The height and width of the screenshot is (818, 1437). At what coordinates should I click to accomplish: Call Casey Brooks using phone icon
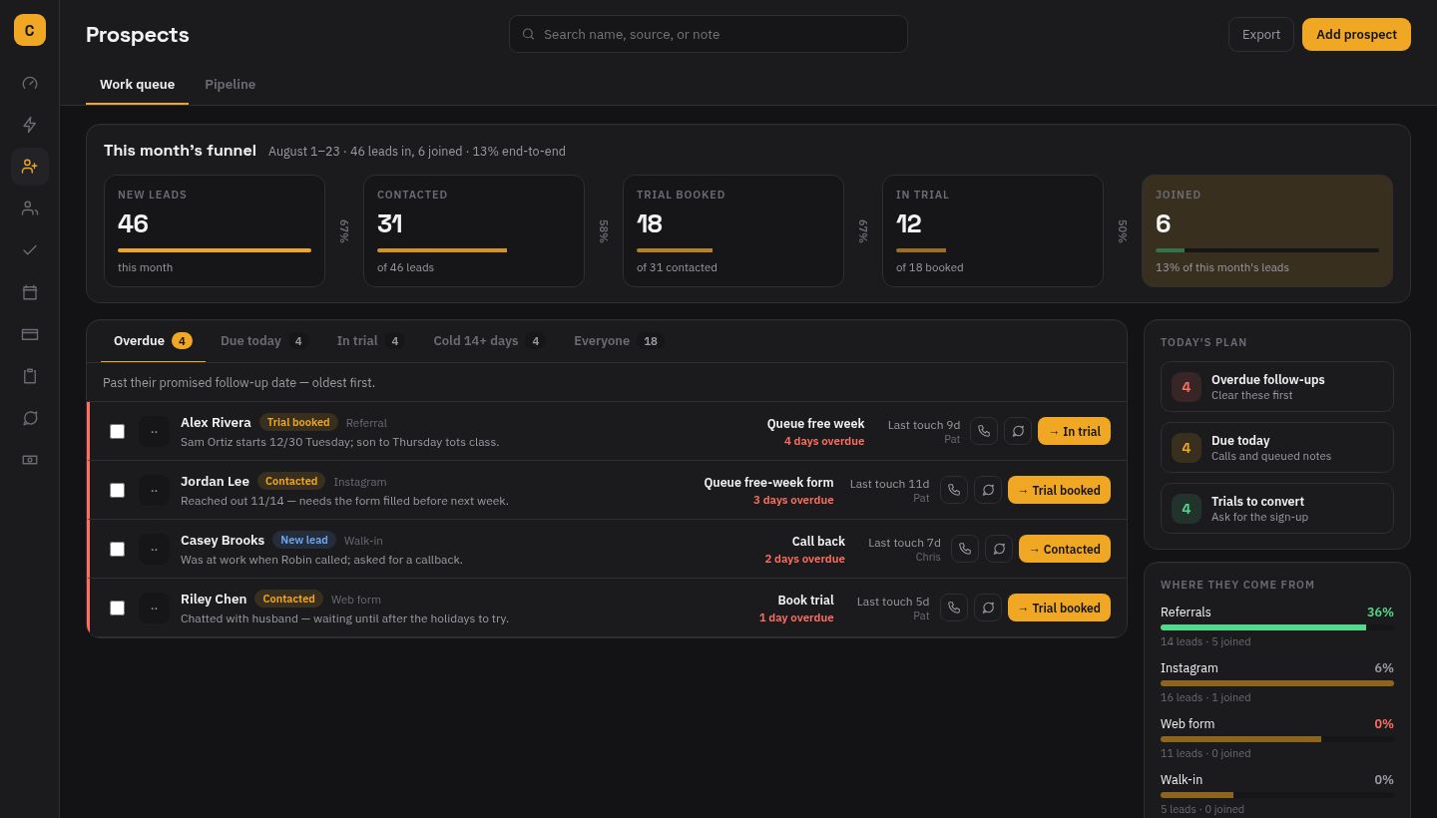pyautogui.click(x=965, y=549)
